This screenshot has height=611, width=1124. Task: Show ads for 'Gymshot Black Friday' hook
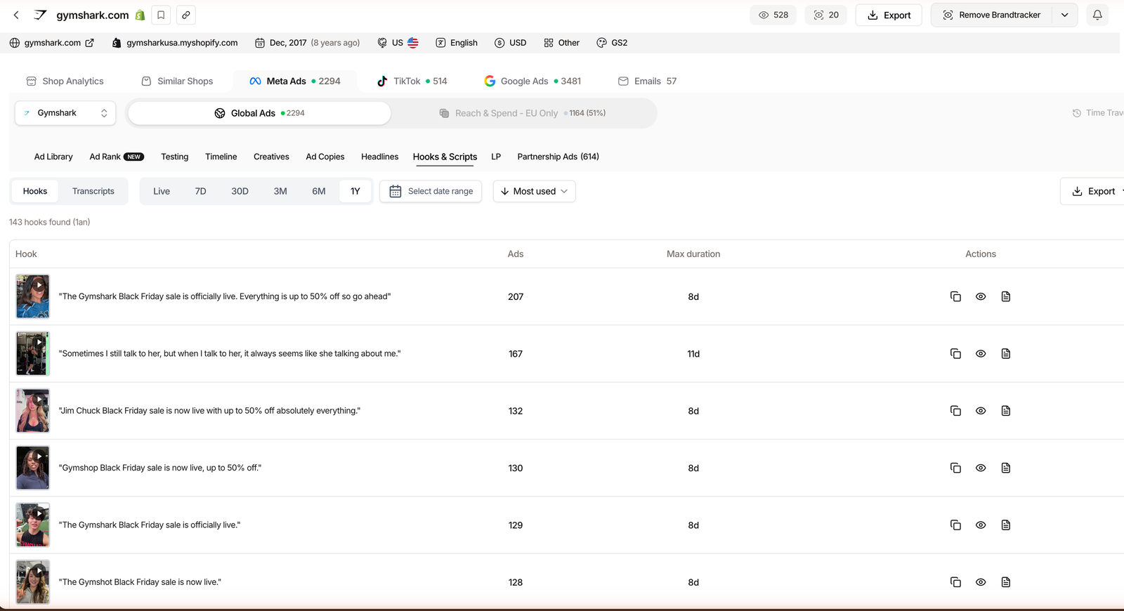tap(981, 582)
